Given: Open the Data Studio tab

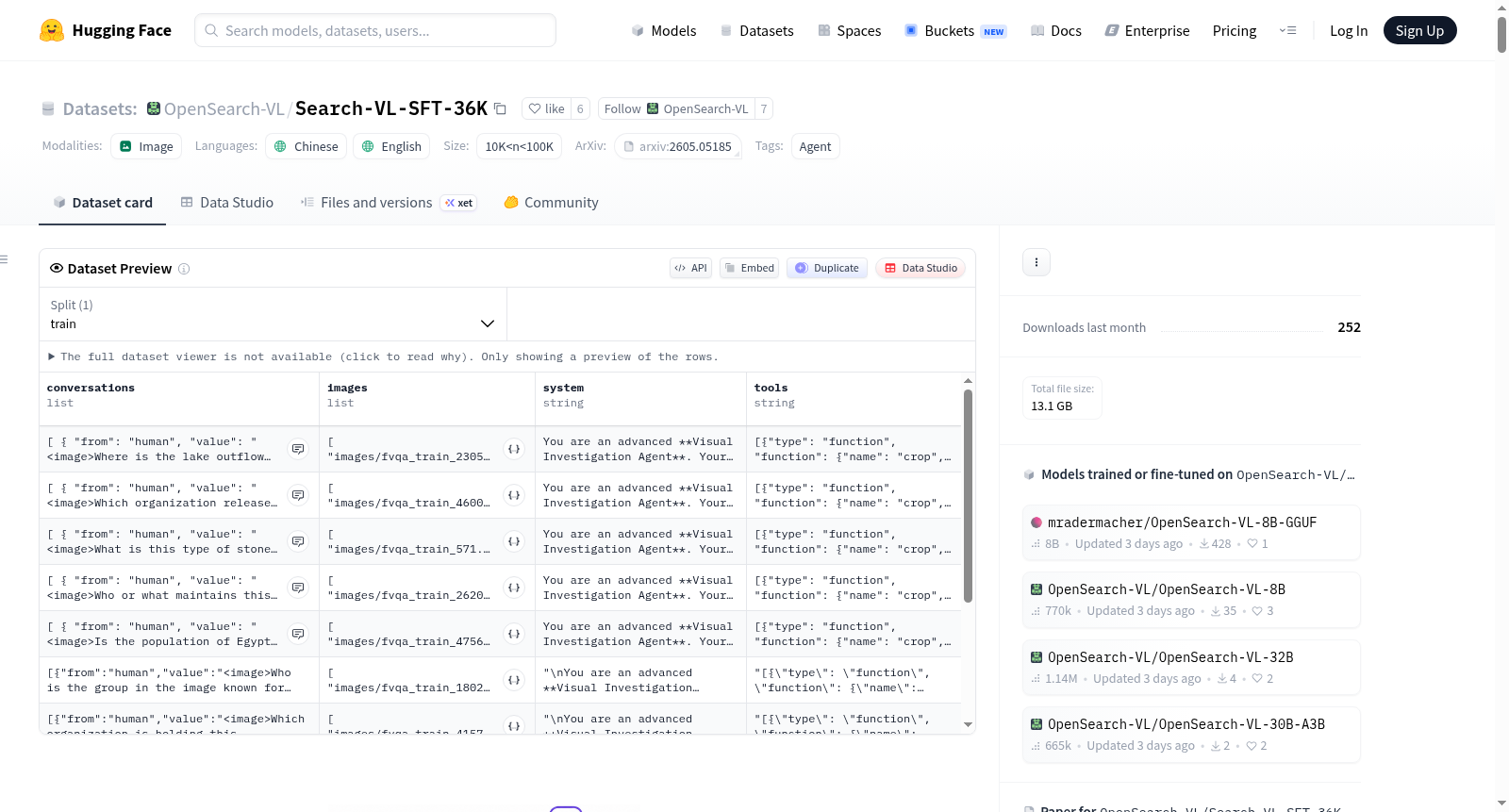Looking at the screenshot, I should point(226,203).
